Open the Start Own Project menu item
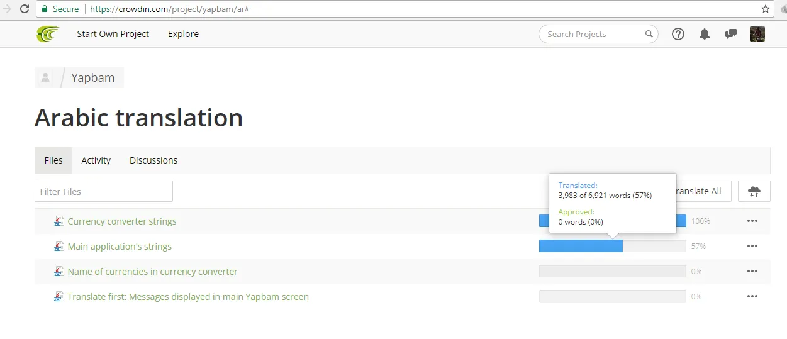 [113, 34]
